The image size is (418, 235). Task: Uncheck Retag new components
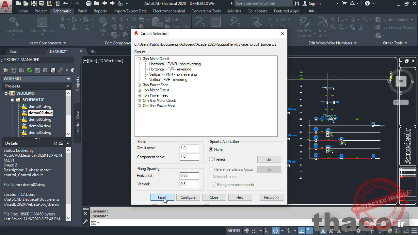click(214, 185)
